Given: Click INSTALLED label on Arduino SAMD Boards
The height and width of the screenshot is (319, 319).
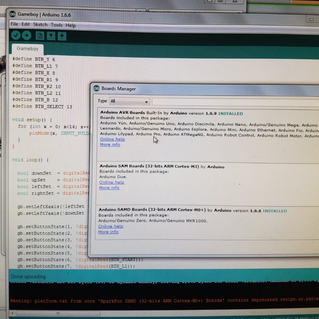Looking at the screenshot, I should 275,211.
